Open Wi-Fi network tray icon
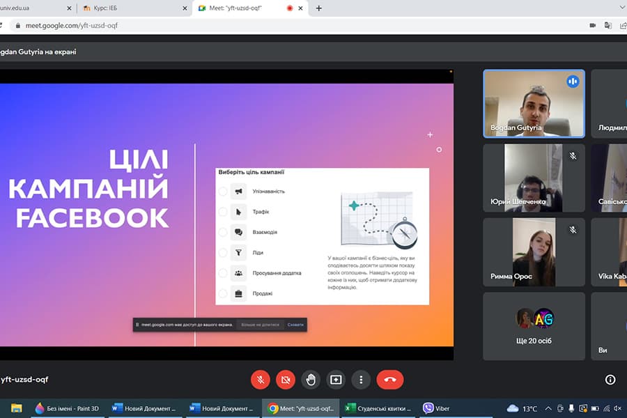Screen dimensions: 627x418 click(x=607, y=408)
